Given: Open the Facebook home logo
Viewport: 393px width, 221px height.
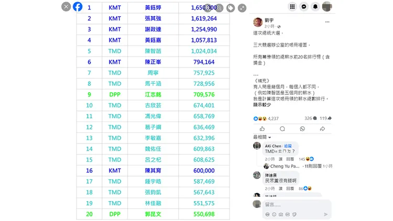Looking at the screenshot, I should (78, 6).
